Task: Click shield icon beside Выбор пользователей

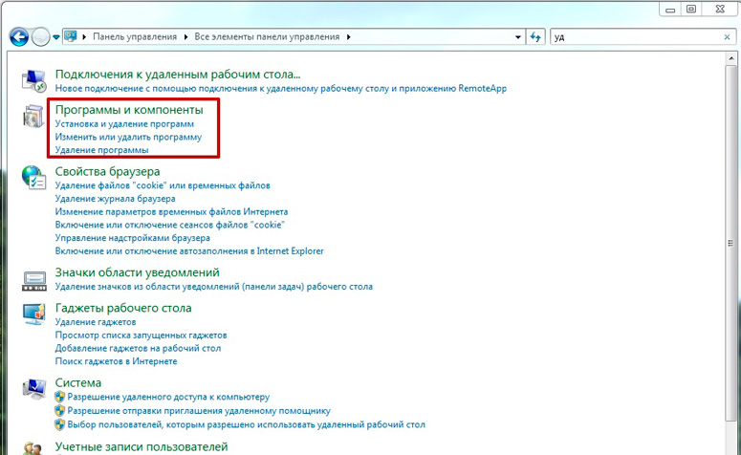Action: tap(59, 424)
